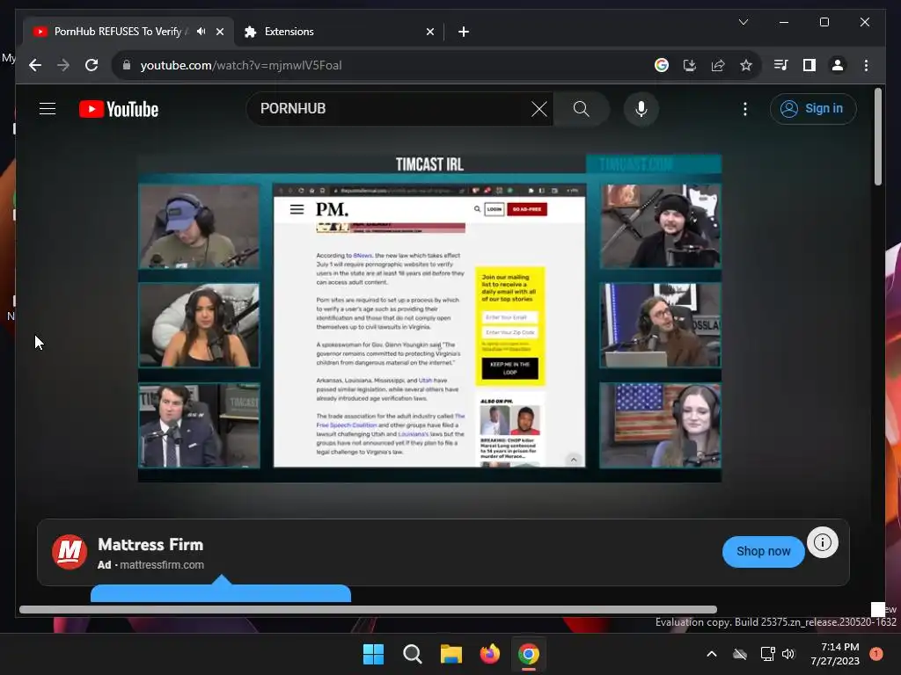Open Windows taskbar search

[x=412, y=654]
